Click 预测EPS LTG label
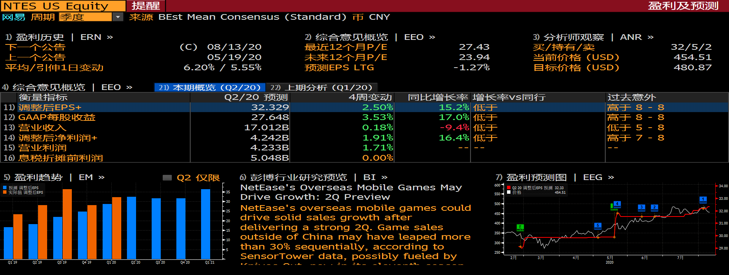Viewport: 729px width, 275px height. (339, 68)
